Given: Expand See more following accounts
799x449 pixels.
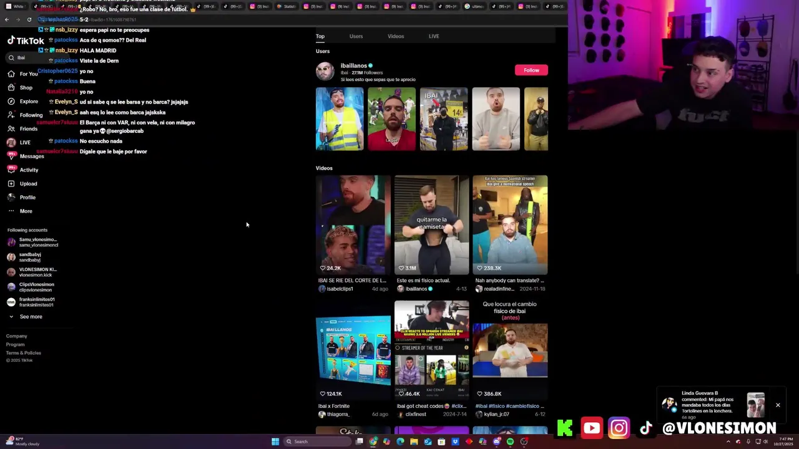Looking at the screenshot, I should coord(26,317).
